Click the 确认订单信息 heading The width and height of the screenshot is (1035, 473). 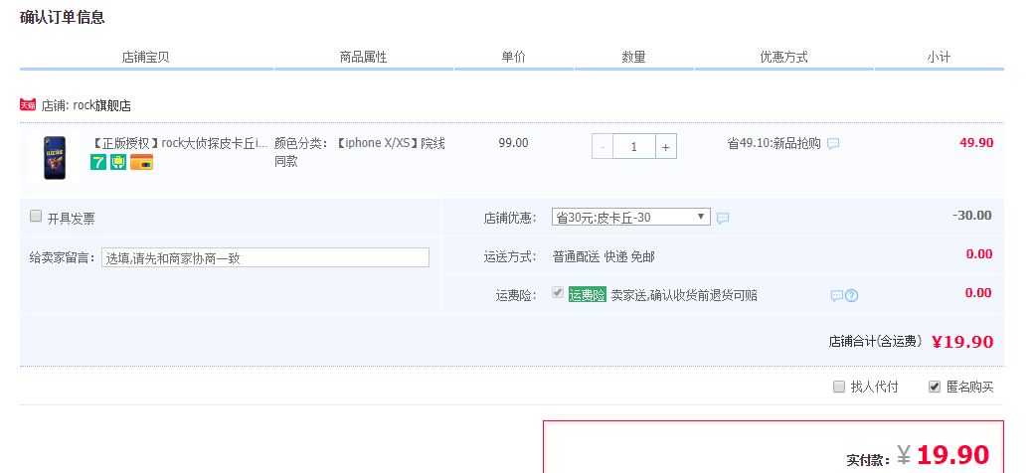pyautogui.click(x=62, y=18)
